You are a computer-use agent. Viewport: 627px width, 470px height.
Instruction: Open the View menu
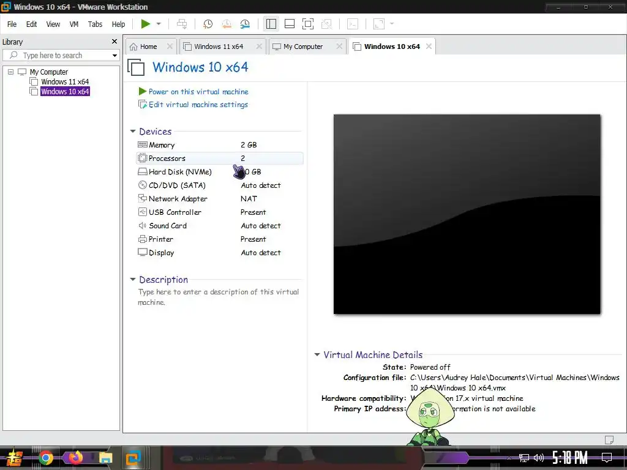[53, 24]
